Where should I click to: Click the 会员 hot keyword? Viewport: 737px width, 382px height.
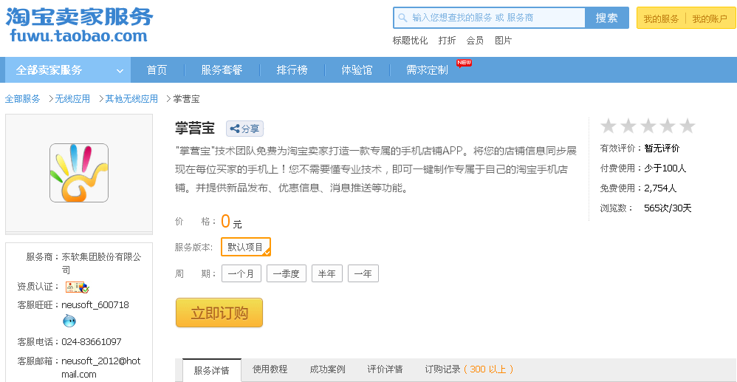[475, 41]
